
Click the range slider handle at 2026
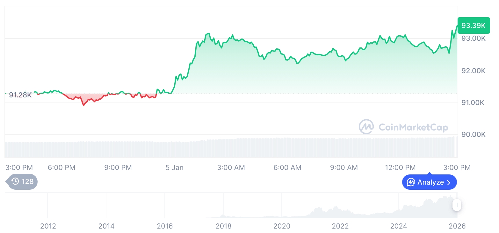click(457, 205)
